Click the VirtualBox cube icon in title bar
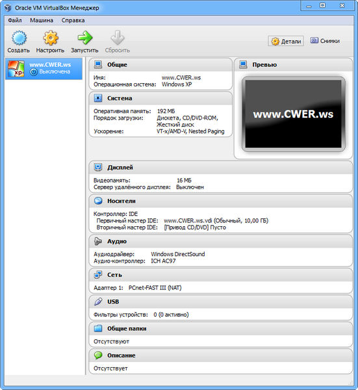358x390 pixels. tap(8, 7)
